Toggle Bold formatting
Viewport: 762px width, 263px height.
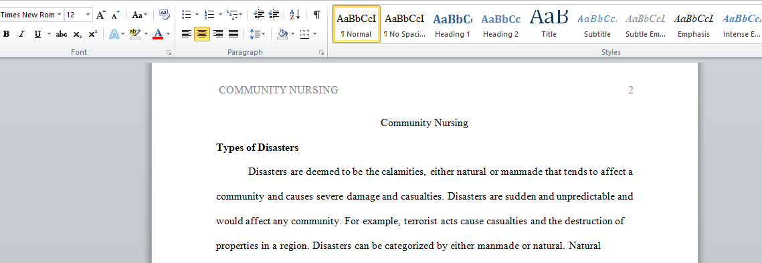tap(7, 34)
